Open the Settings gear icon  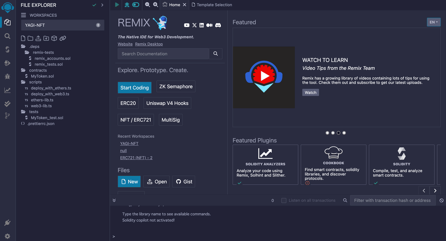(x=7, y=236)
